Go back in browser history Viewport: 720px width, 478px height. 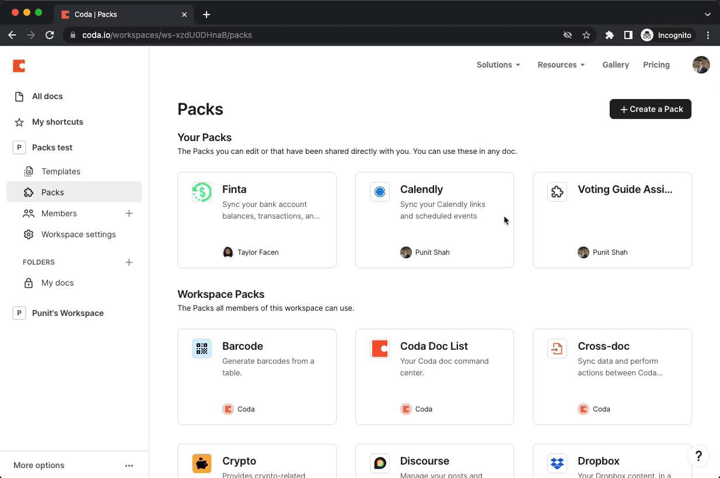click(12, 35)
